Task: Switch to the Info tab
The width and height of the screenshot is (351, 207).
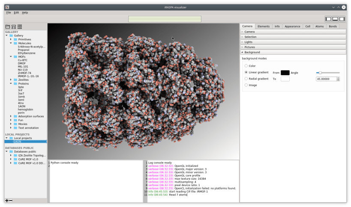Action: tap(277, 27)
